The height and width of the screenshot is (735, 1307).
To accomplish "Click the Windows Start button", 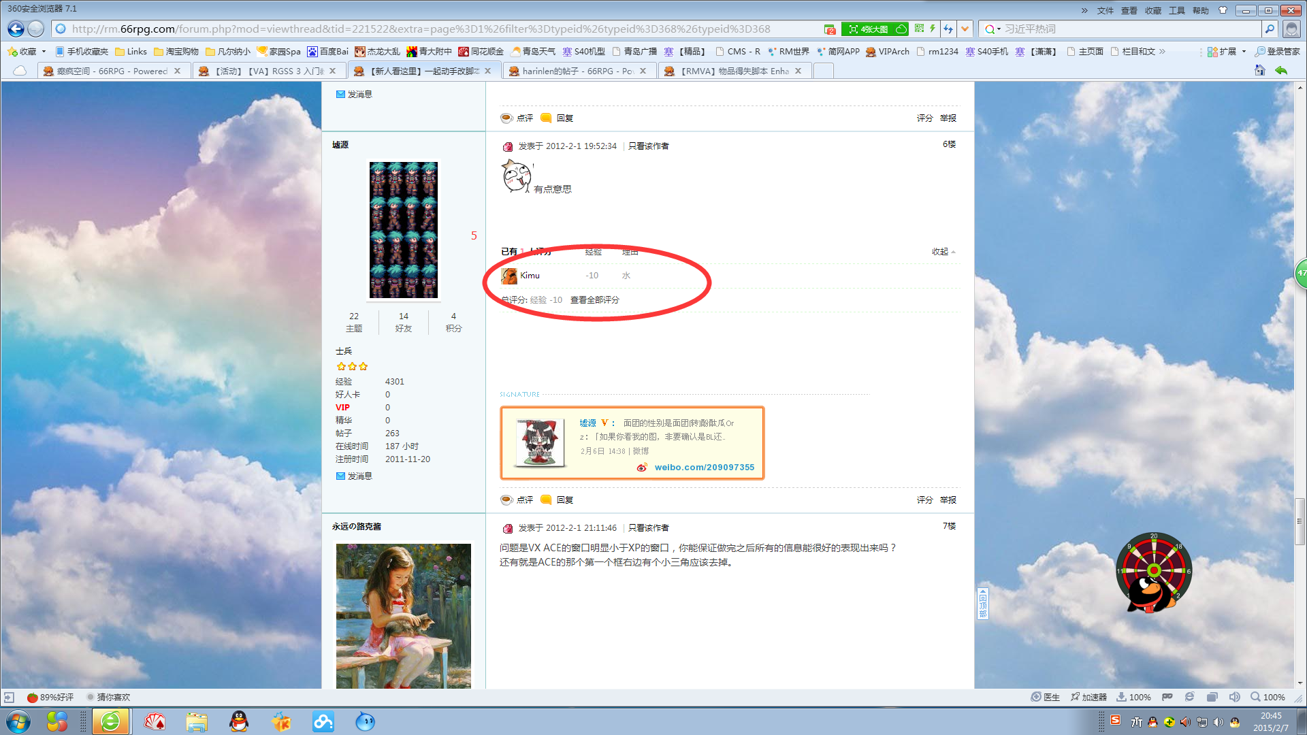I will tap(18, 721).
